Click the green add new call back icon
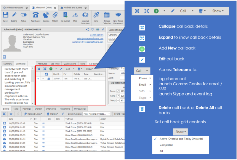Viewport: 237px width, 160px height. coord(51,69)
